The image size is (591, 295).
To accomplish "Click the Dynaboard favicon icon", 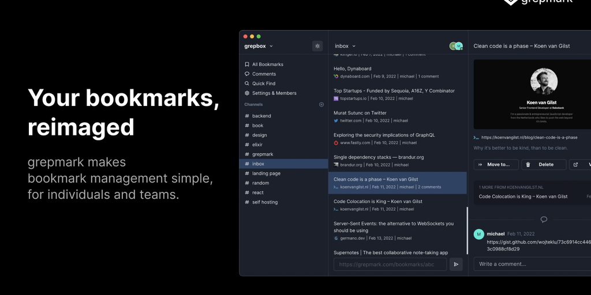I will click(x=336, y=77).
